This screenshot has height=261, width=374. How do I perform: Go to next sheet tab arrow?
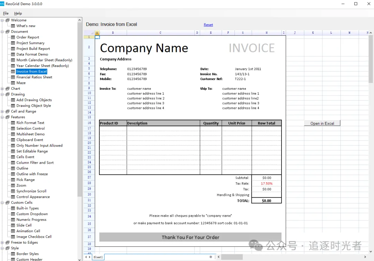coord(90,257)
